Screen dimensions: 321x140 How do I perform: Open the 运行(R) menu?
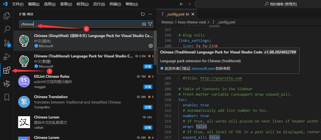click(99, 4)
